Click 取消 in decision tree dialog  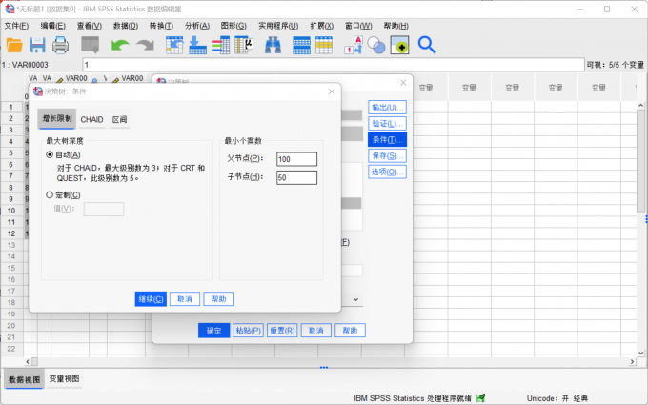(315, 331)
